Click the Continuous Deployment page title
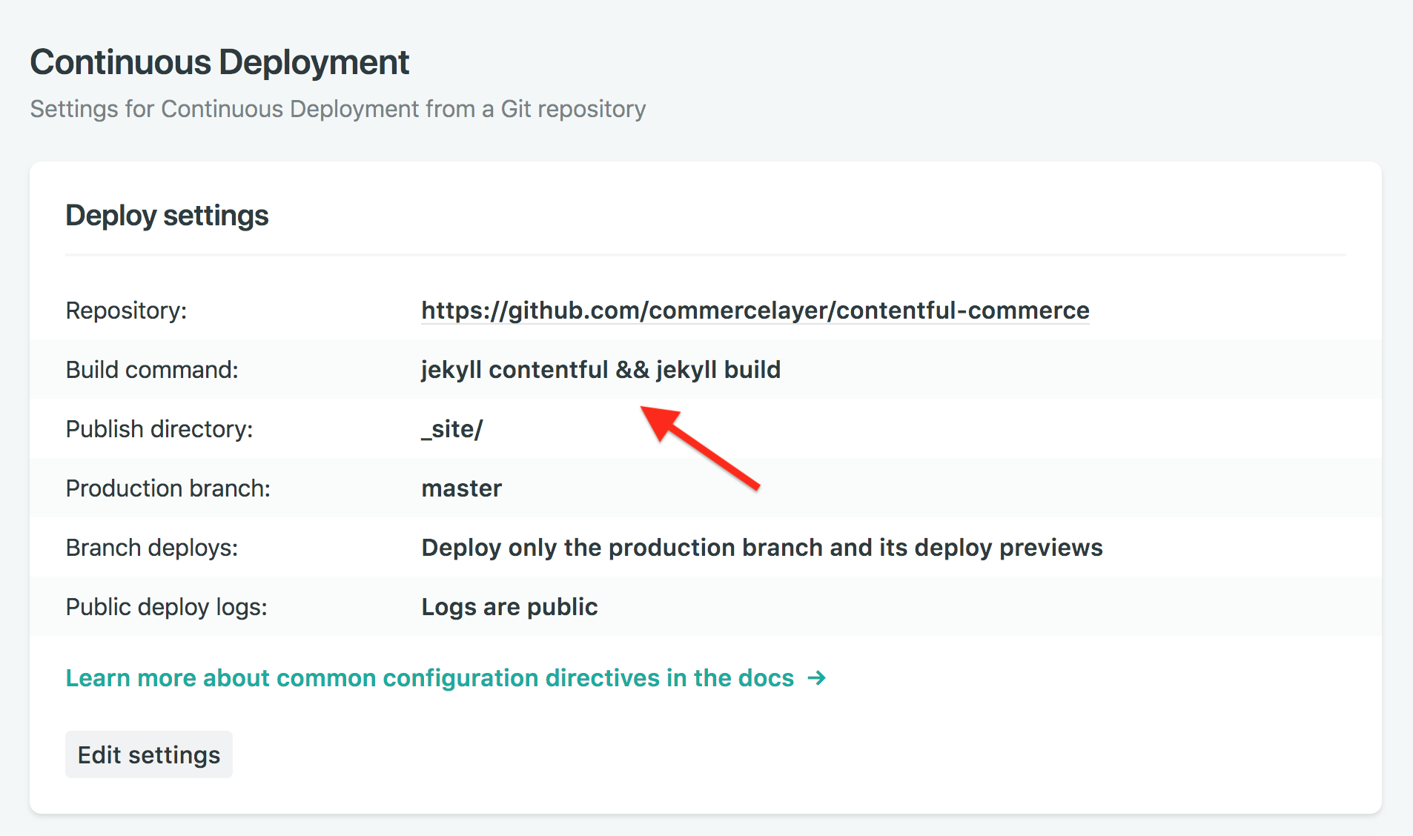Image resolution: width=1413 pixels, height=836 pixels. pyautogui.click(x=219, y=62)
